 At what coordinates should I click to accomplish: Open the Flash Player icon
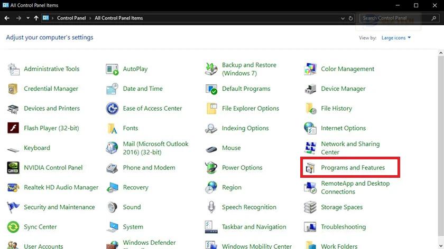(13, 128)
